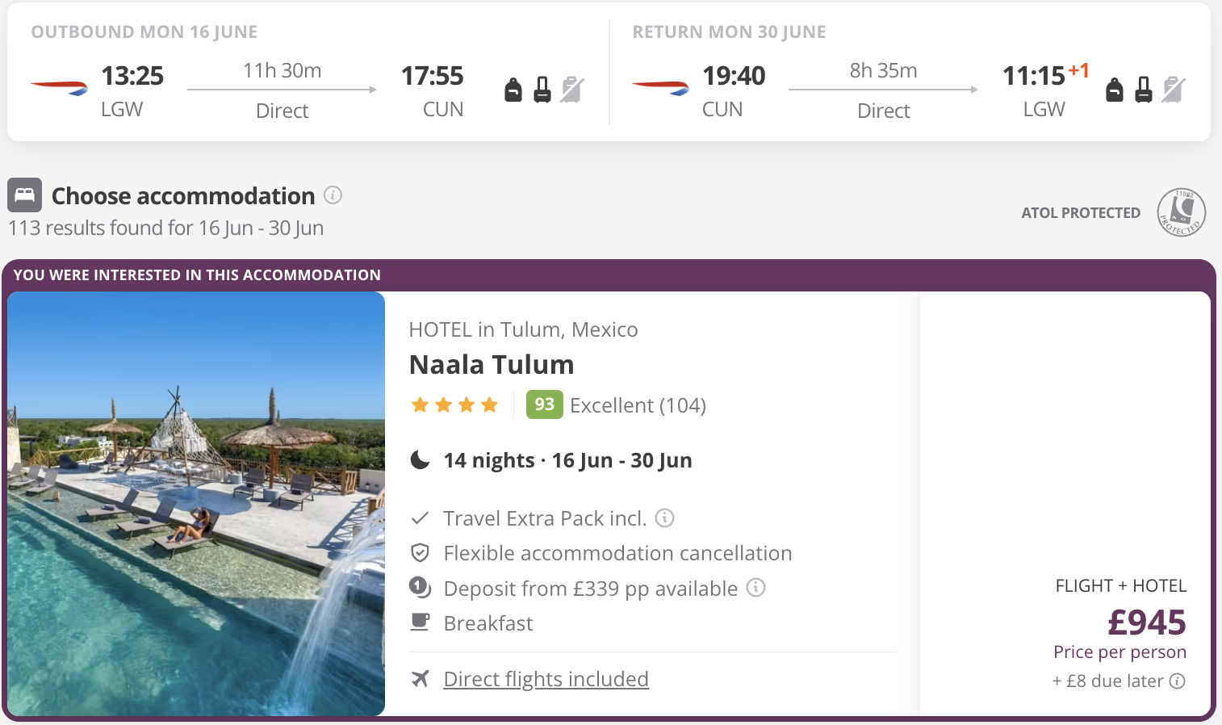Click the outbound flight airline logo
The image size is (1222, 725).
pyautogui.click(x=59, y=87)
